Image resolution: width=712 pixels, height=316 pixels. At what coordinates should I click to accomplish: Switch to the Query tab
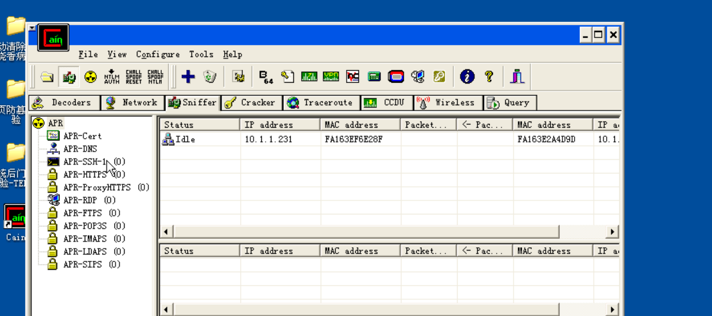point(510,103)
